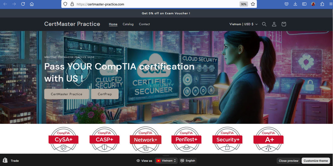
Task: Go back with browser back arrow
Action: coord(5,4)
